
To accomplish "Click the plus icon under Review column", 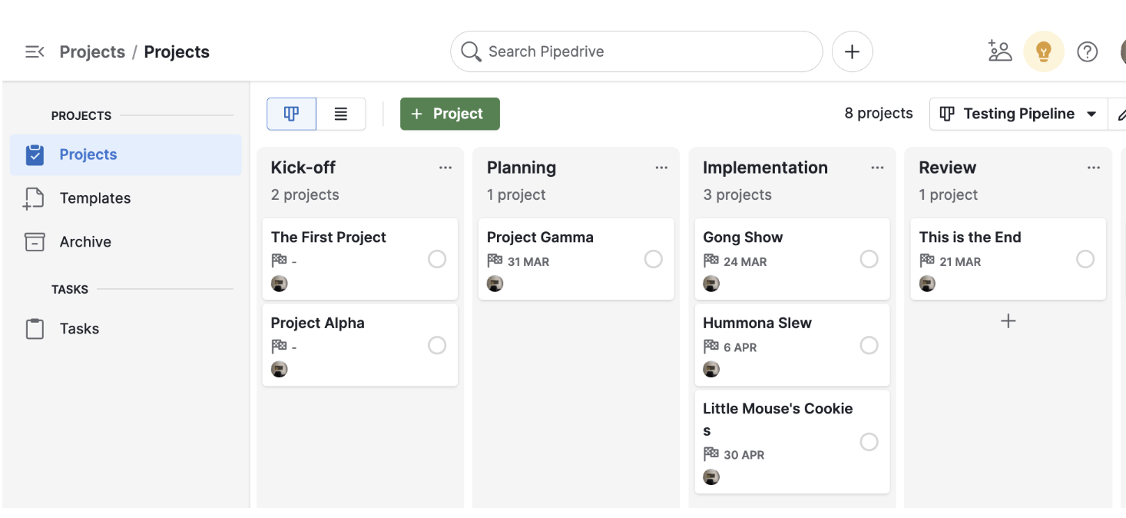I will point(1008,321).
